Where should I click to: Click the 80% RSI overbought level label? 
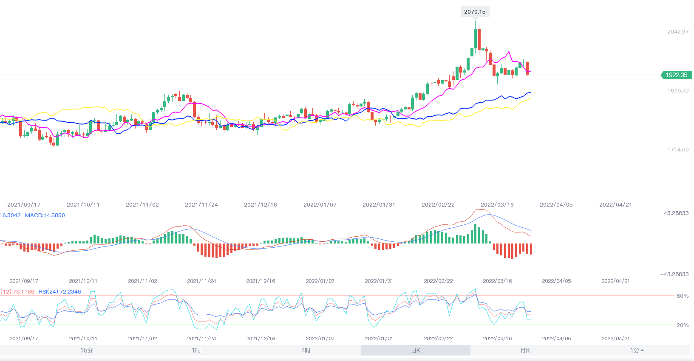[682, 296]
